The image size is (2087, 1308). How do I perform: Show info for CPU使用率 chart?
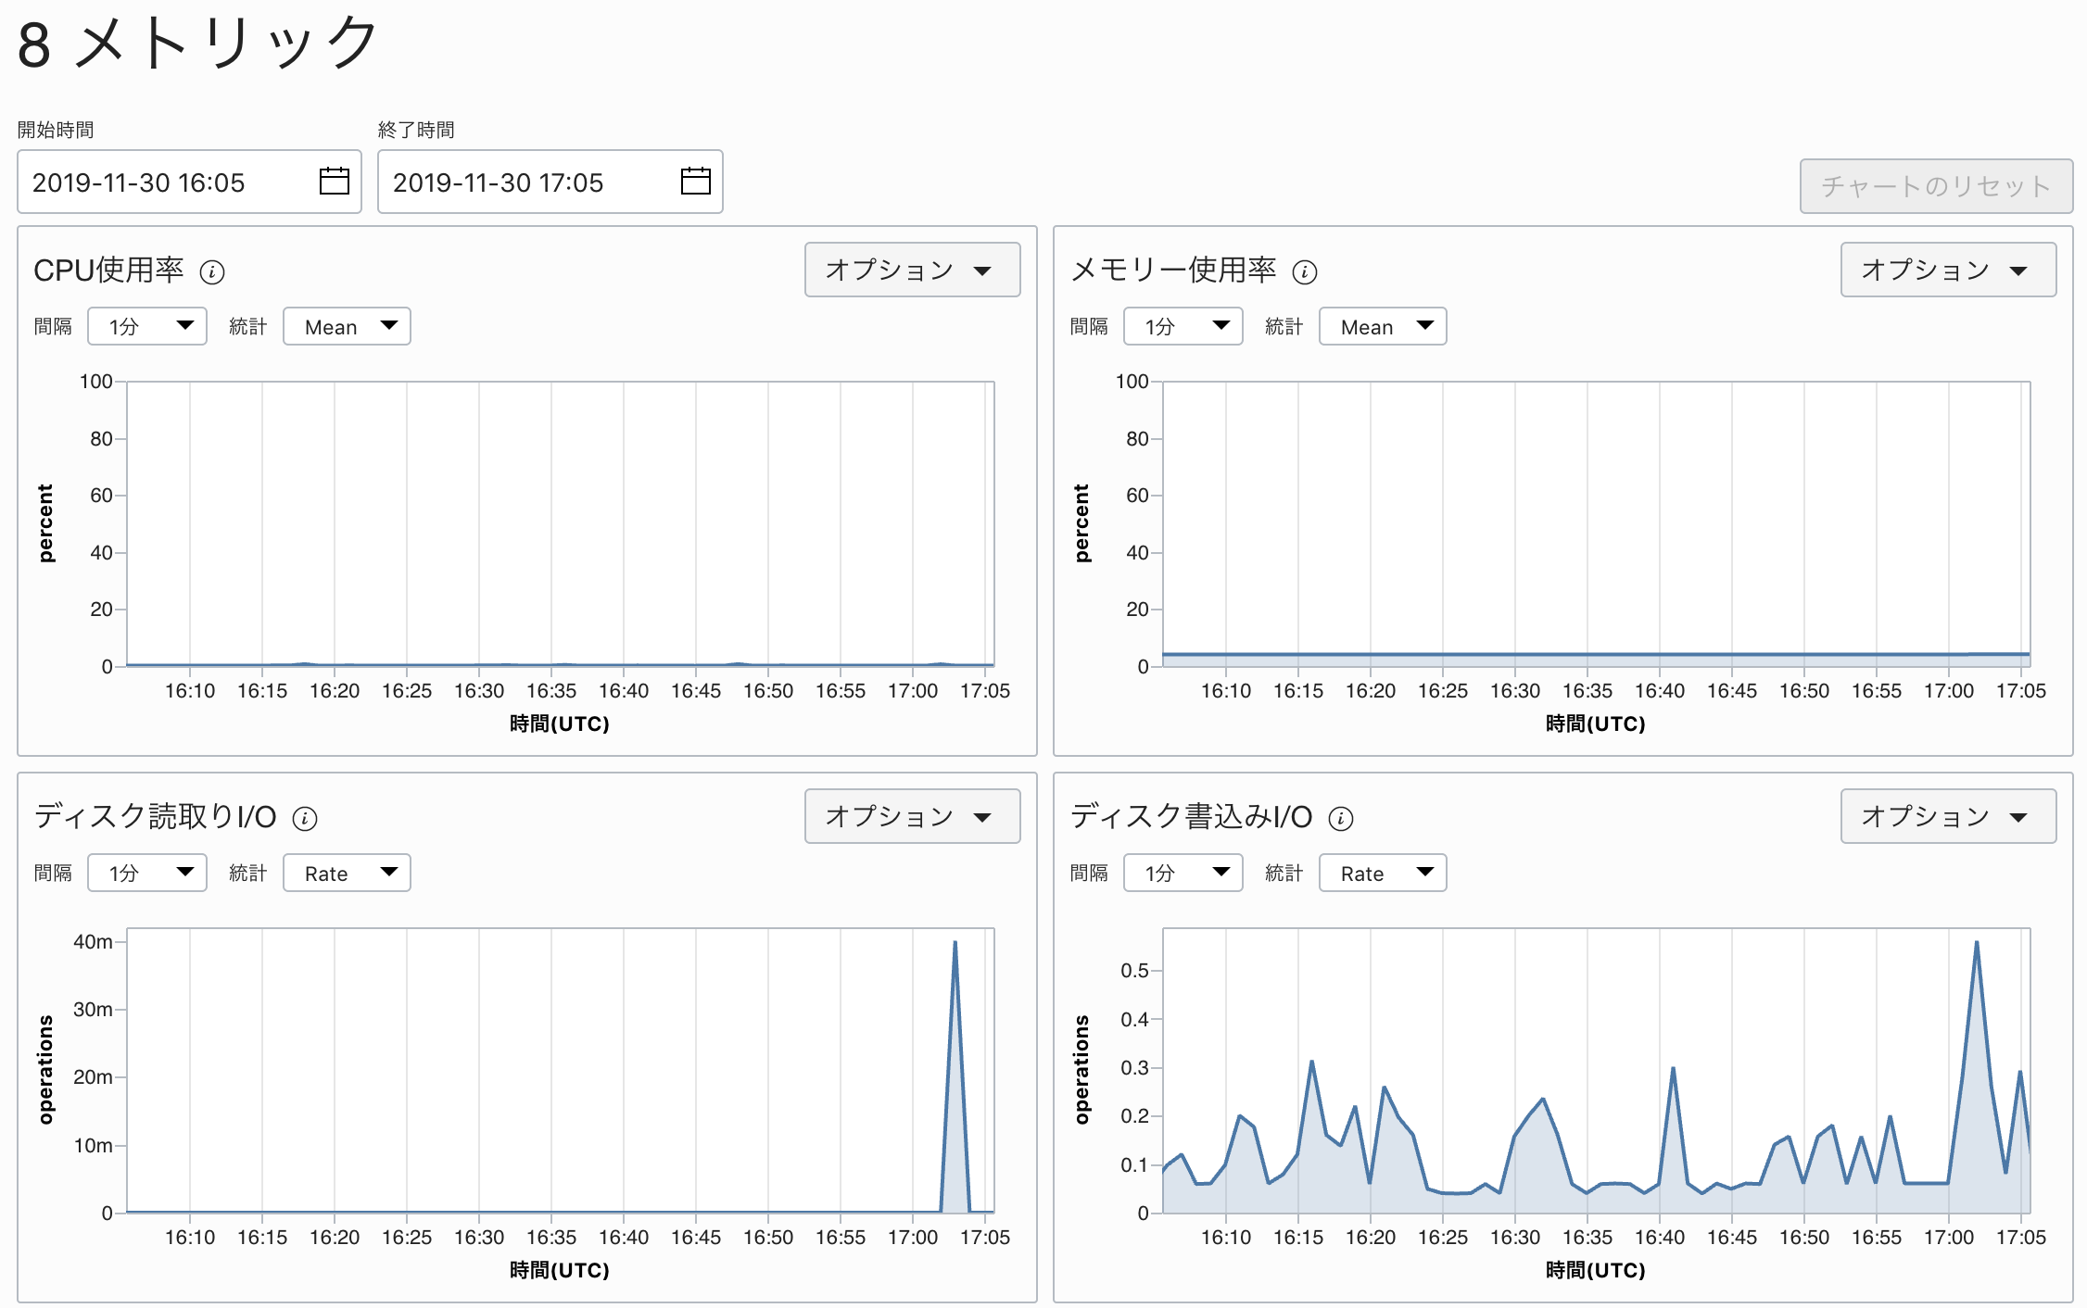[x=212, y=272]
